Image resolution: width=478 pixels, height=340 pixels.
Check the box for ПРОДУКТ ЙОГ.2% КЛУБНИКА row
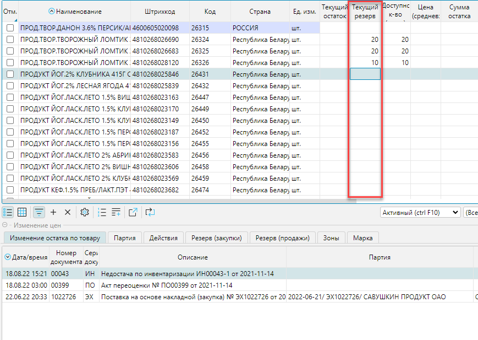click(x=10, y=74)
